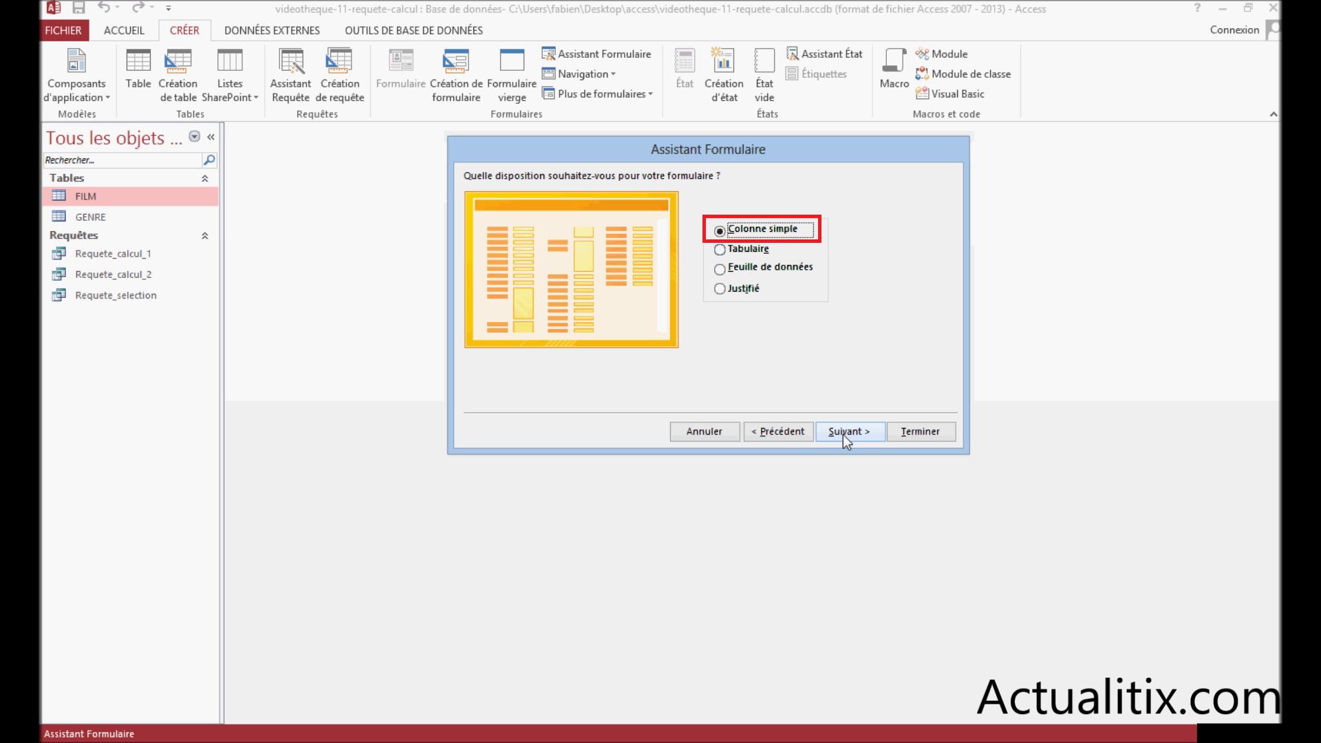
Task: Select Requete_calcul_1 query
Action: tap(131, 254)
